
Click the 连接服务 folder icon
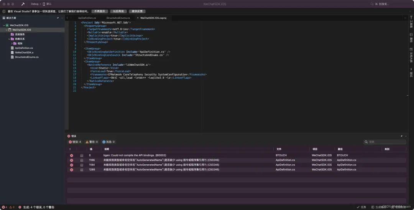click(12, 35)
